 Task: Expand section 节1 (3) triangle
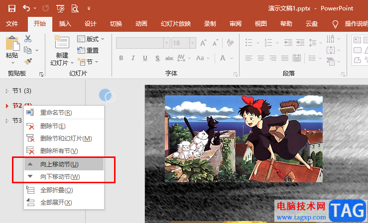pos(7,91)
